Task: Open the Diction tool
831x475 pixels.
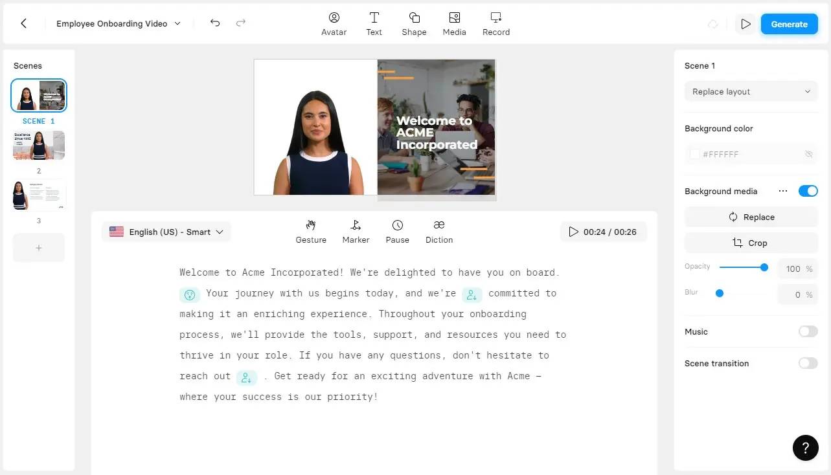Action: (x=438, y=231)
